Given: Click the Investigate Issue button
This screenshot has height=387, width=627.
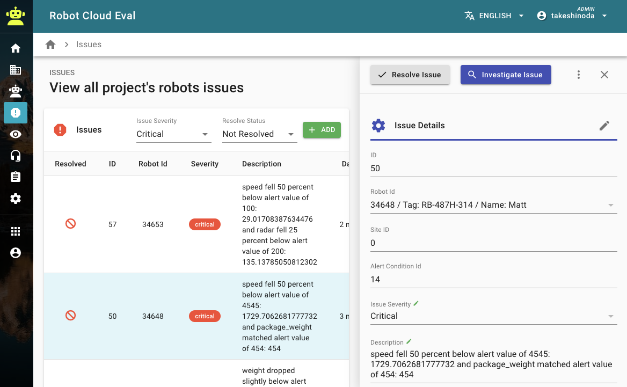Looking at the screenshot, I should (505, 75).
